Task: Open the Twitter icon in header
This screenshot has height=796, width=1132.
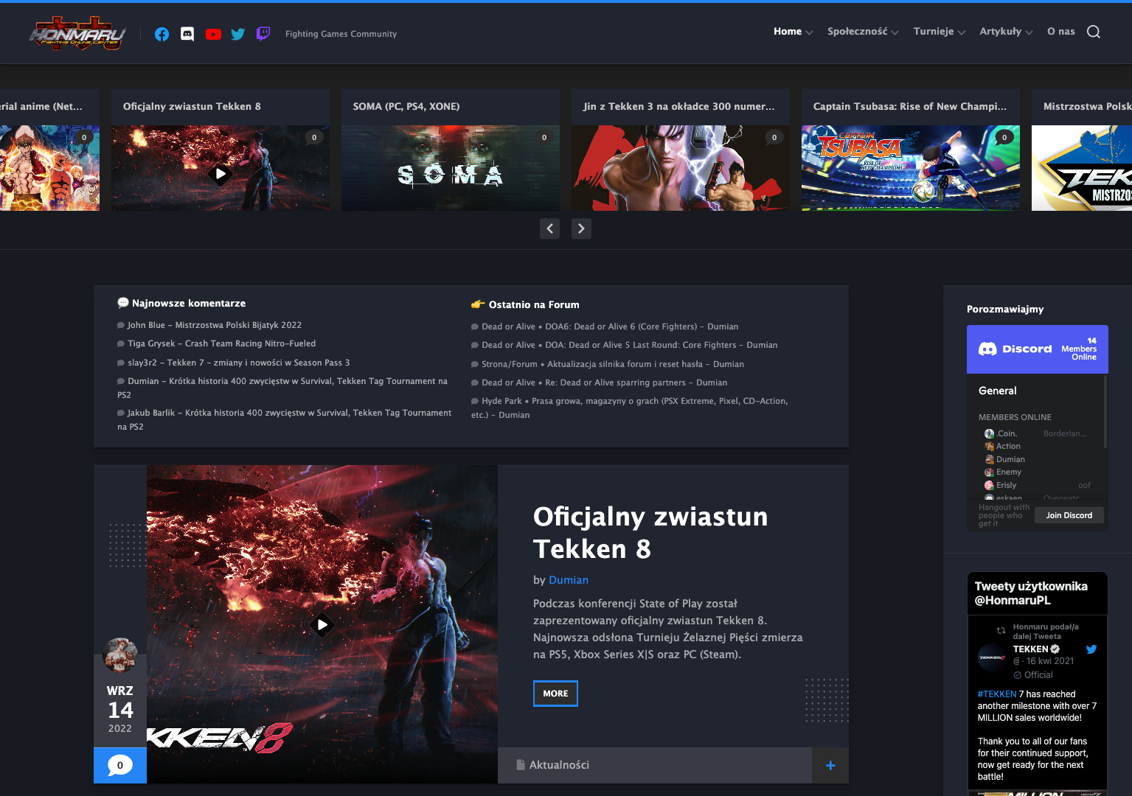Action: click(x=237, y=34)
